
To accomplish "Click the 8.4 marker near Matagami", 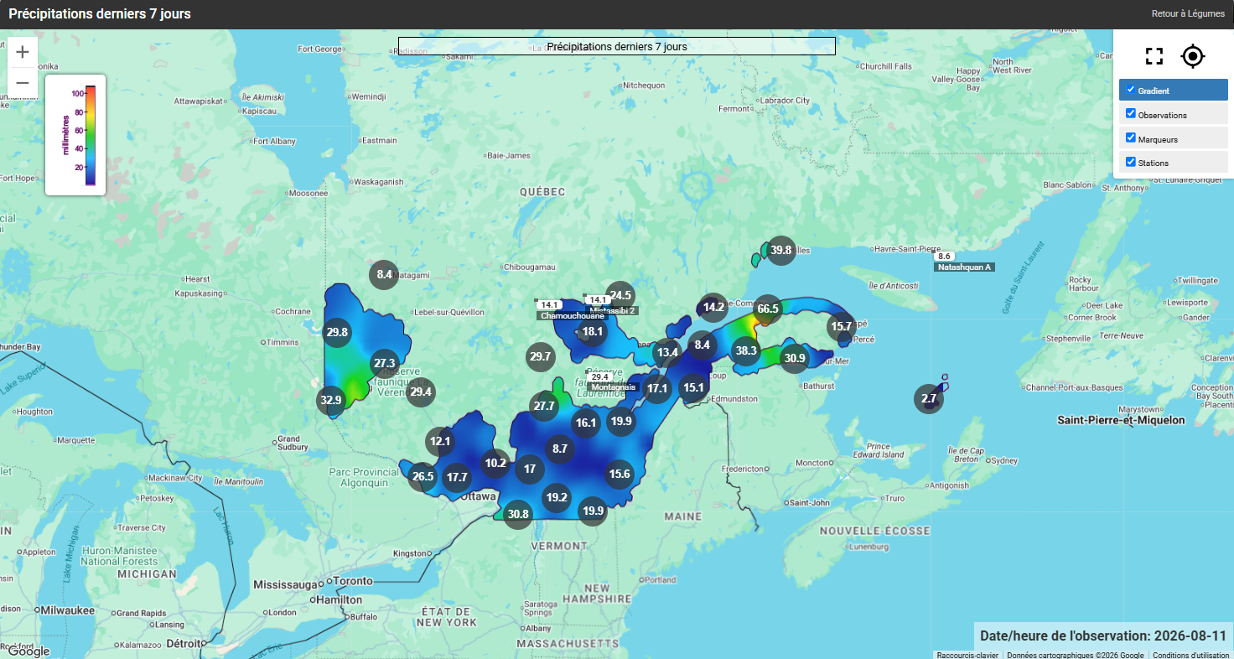I will 385,274.
